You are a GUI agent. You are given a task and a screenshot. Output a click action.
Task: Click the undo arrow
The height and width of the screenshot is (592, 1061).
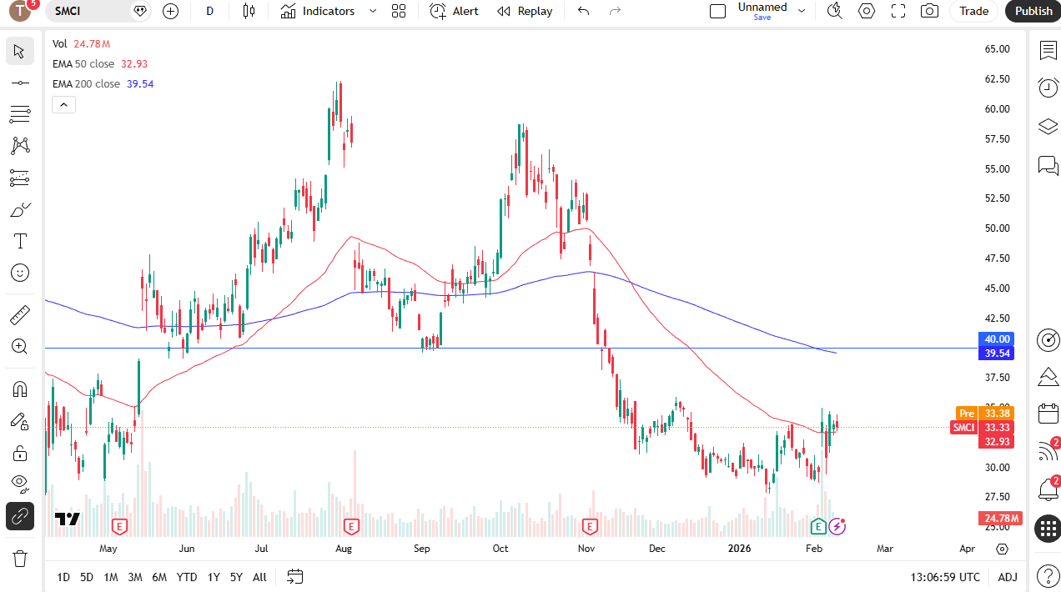pos(584,11)
